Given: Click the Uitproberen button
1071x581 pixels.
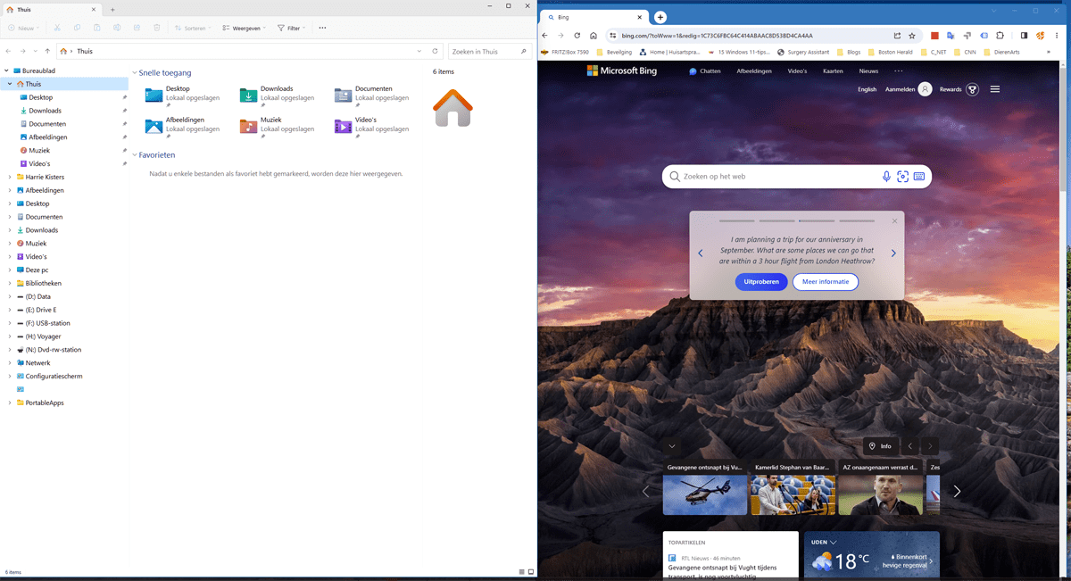Looking at the screenshot, I should (761, 282).
